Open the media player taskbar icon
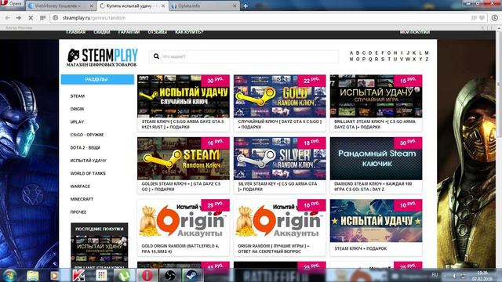This screenshot has width=502, height=282. 54,275
